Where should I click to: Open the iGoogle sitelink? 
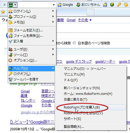point(27,105)
